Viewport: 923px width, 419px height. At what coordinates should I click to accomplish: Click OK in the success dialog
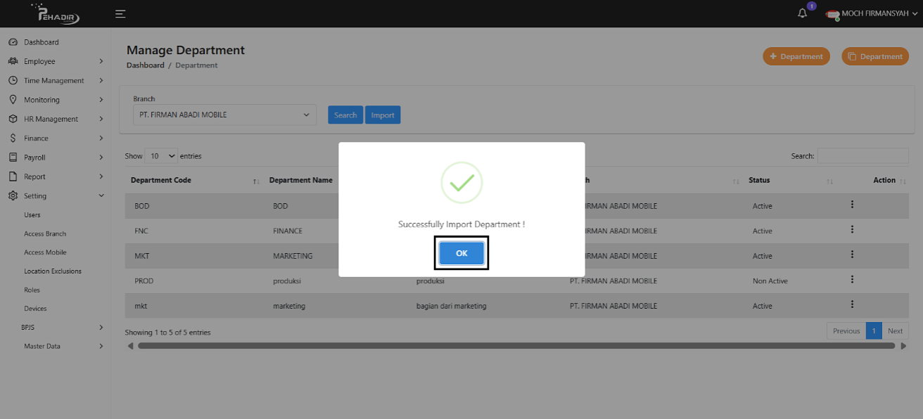[x=461, y=254]
